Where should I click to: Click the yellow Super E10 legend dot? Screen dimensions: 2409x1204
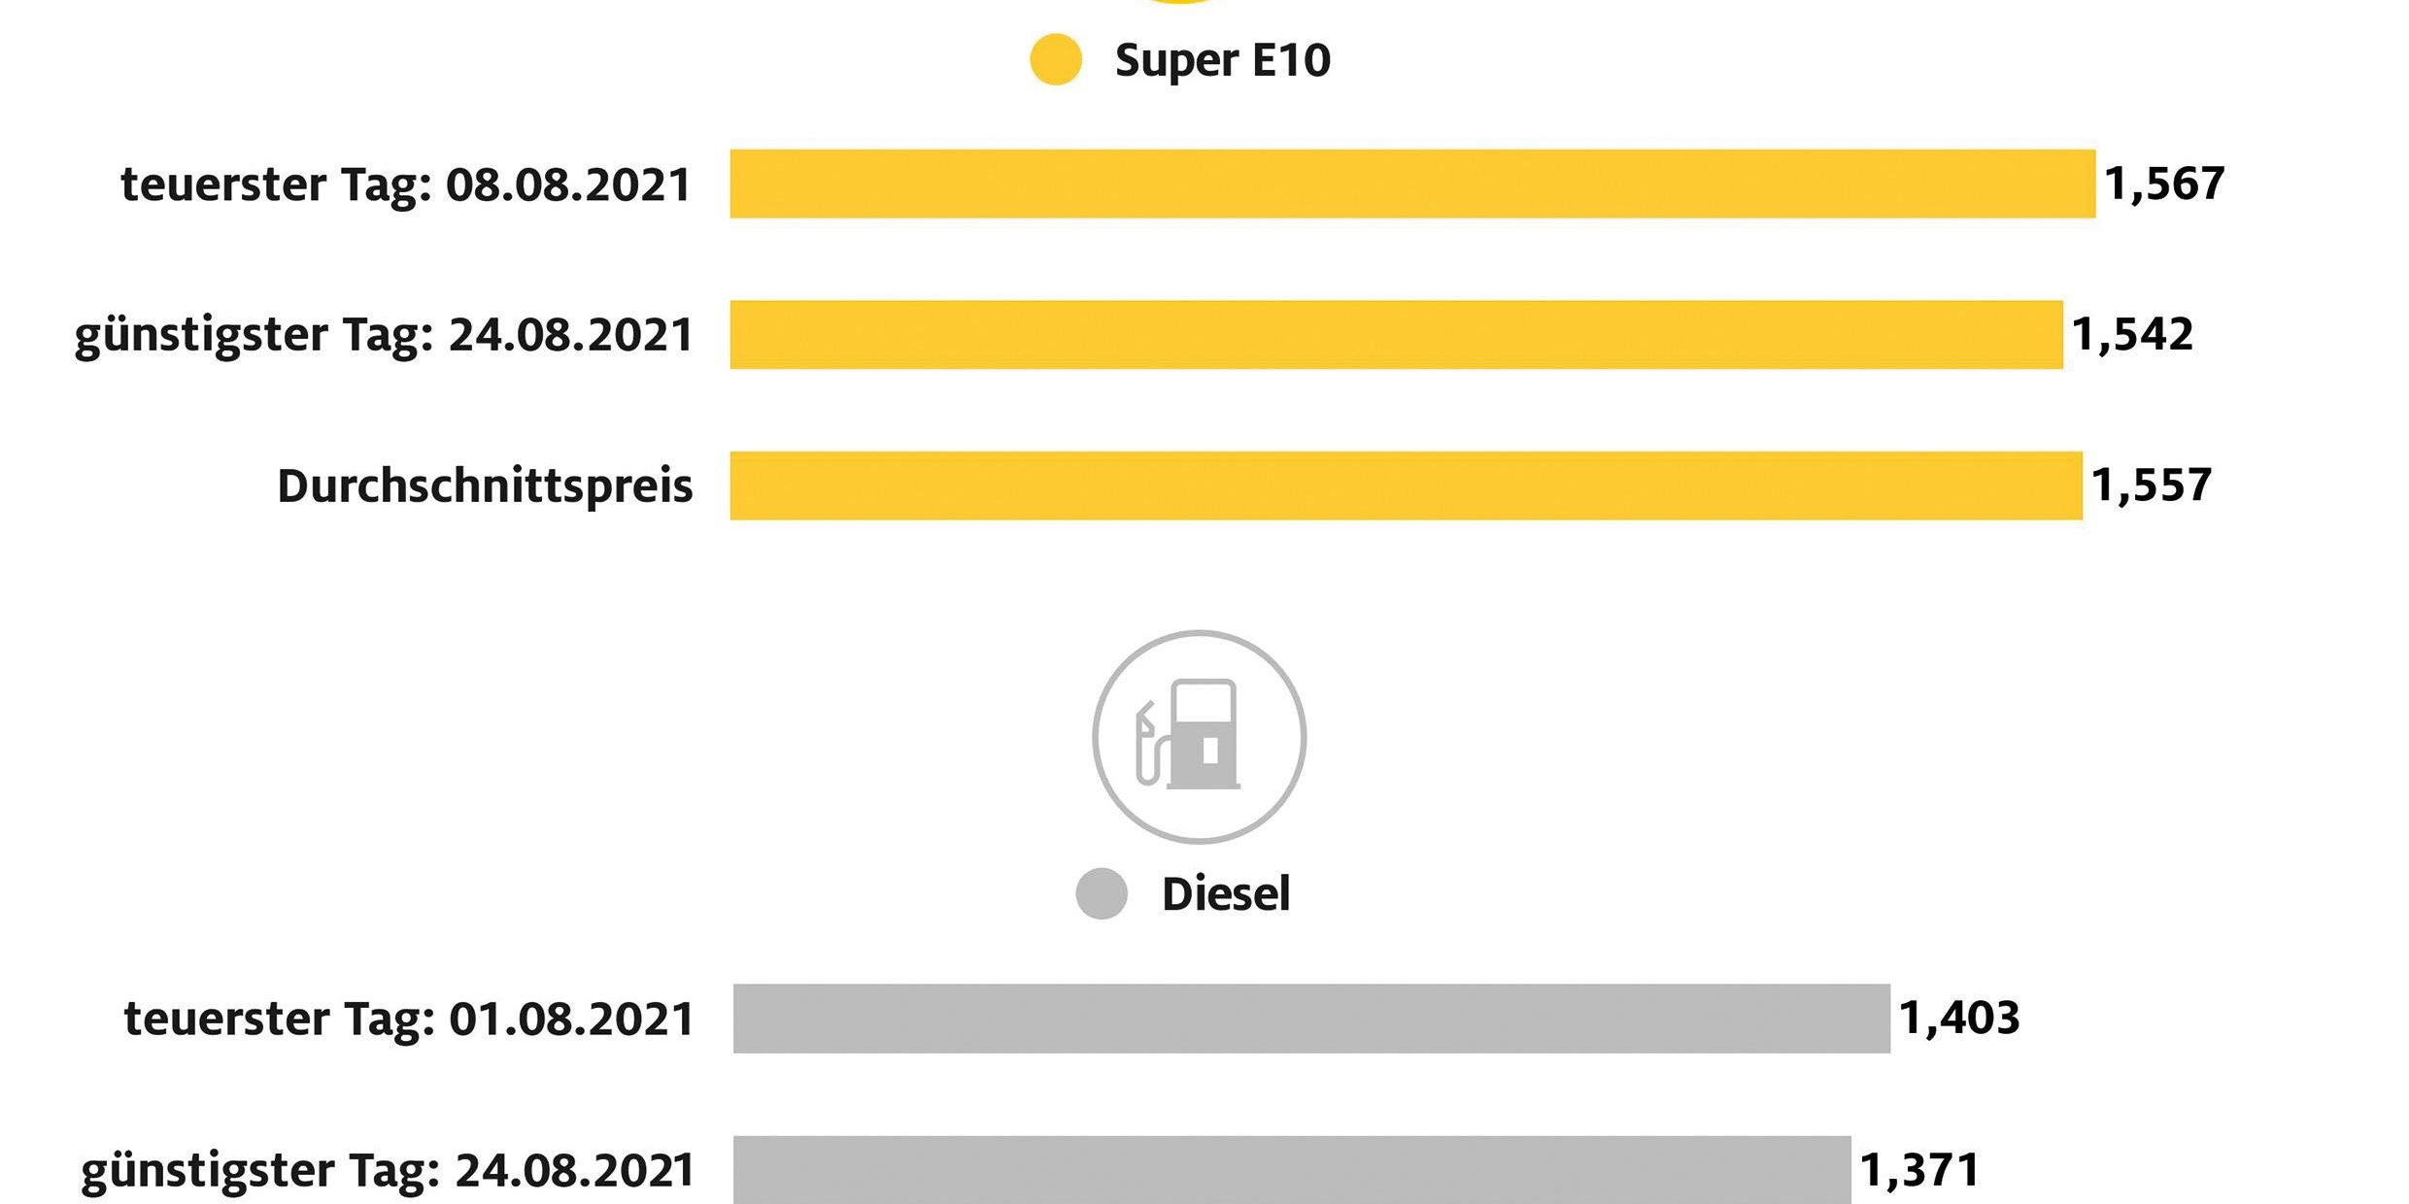coord(1056,59)
